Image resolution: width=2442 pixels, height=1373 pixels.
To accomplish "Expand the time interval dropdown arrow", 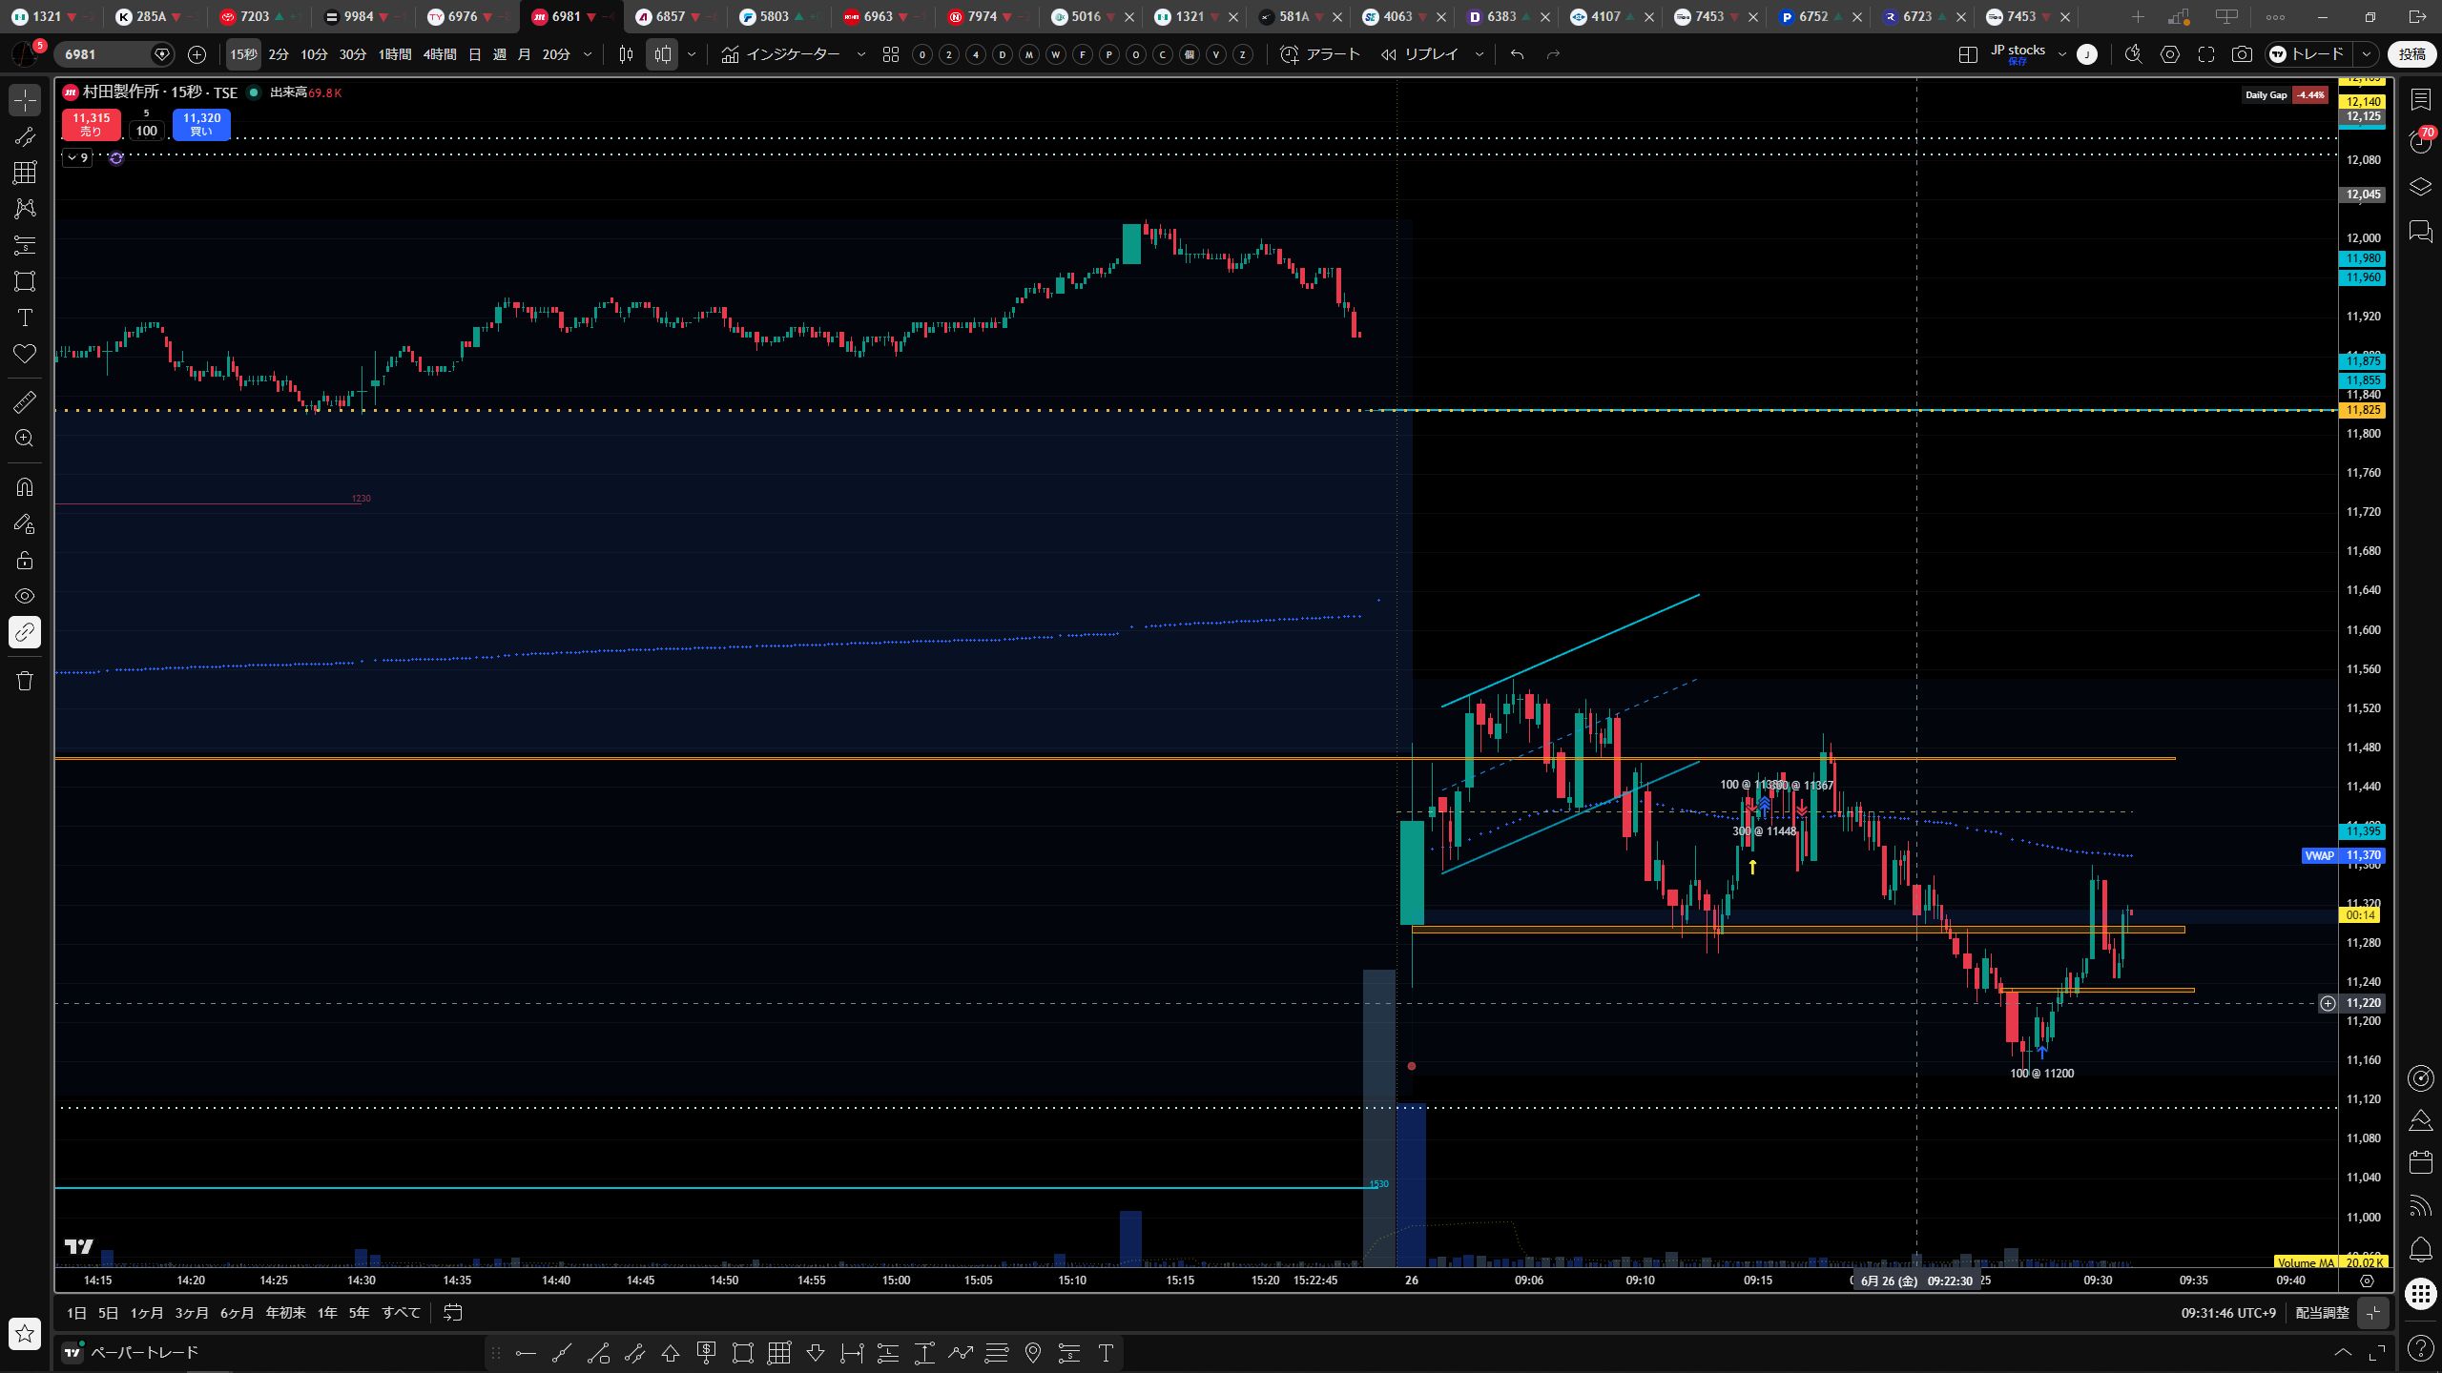I will [588, 54].
